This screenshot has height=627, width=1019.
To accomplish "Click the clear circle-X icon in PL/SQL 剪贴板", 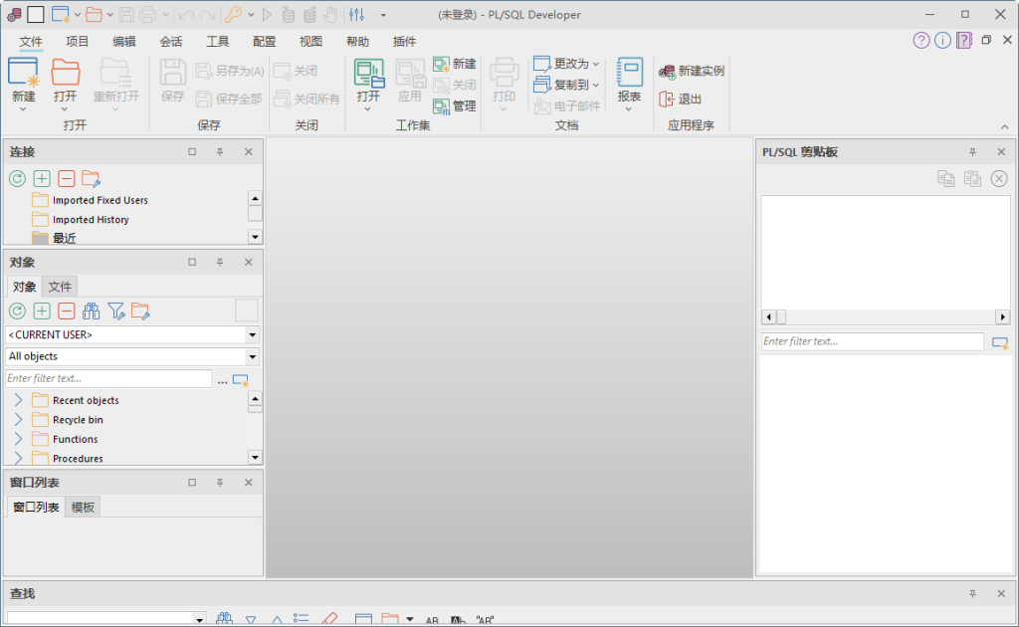I will point(999,178).
